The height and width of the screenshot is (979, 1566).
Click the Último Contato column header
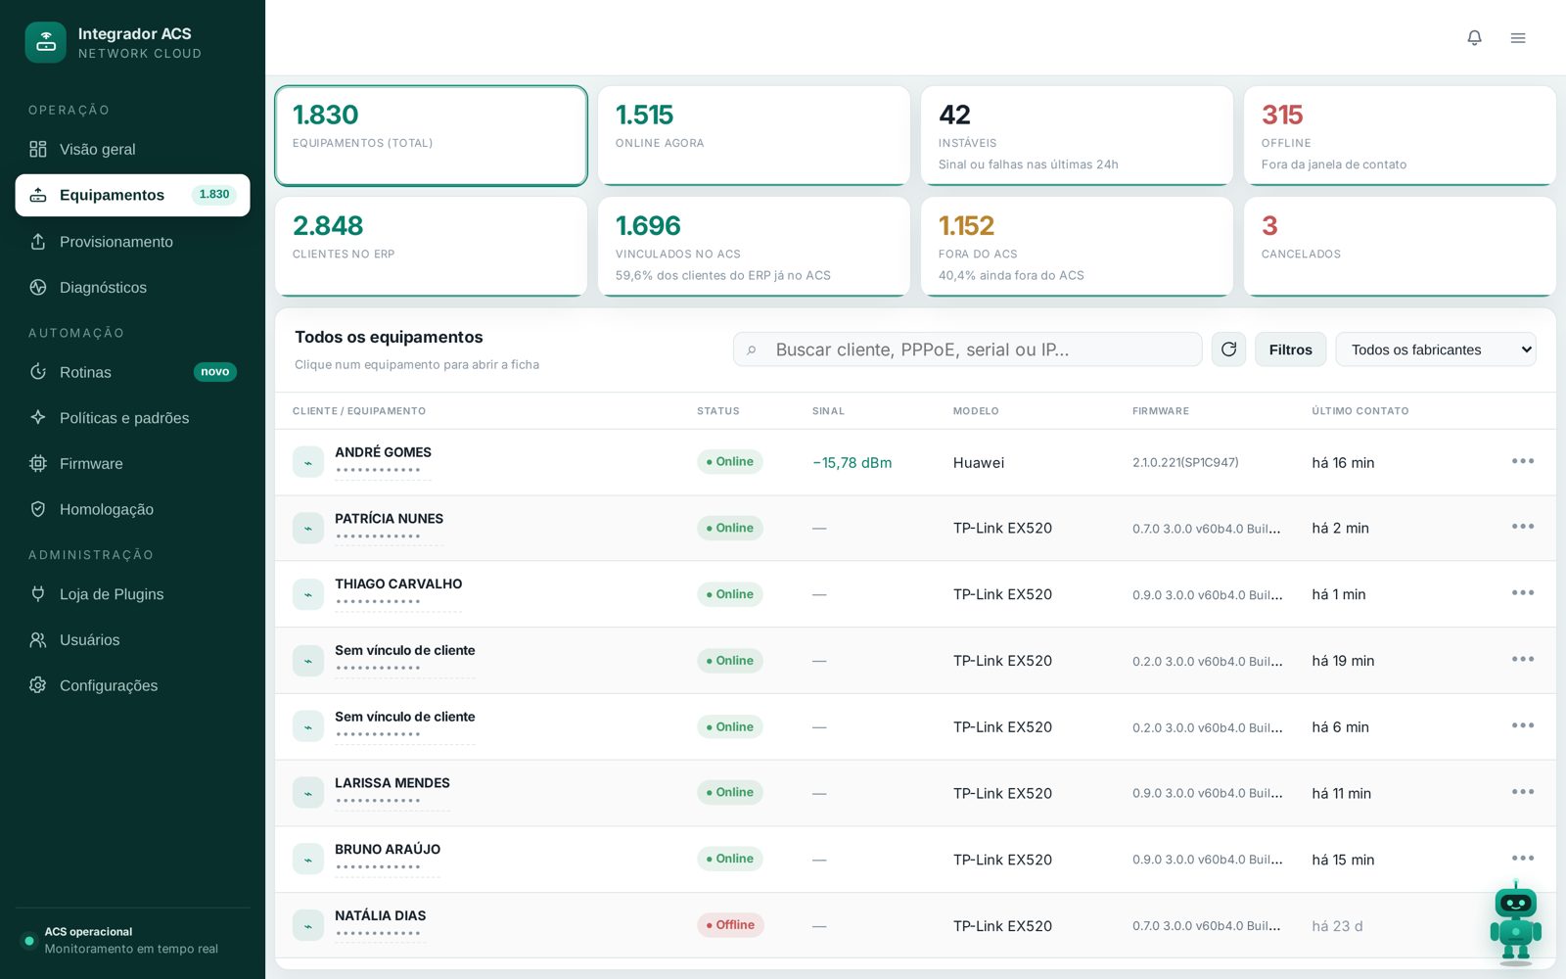pos(1359,411)
